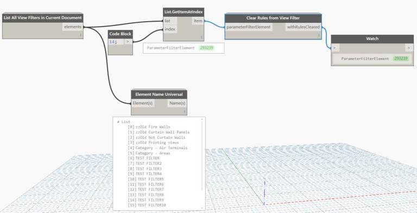Click the index input port

[169, 29]
